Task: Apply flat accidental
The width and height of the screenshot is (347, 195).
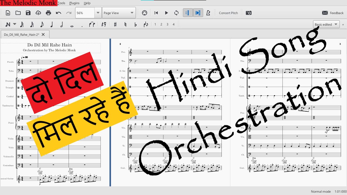Action: click(x=136, y=24)
